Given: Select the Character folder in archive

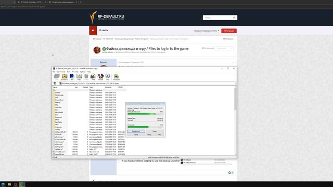Looking at the screenshot, I should [58, 127].
